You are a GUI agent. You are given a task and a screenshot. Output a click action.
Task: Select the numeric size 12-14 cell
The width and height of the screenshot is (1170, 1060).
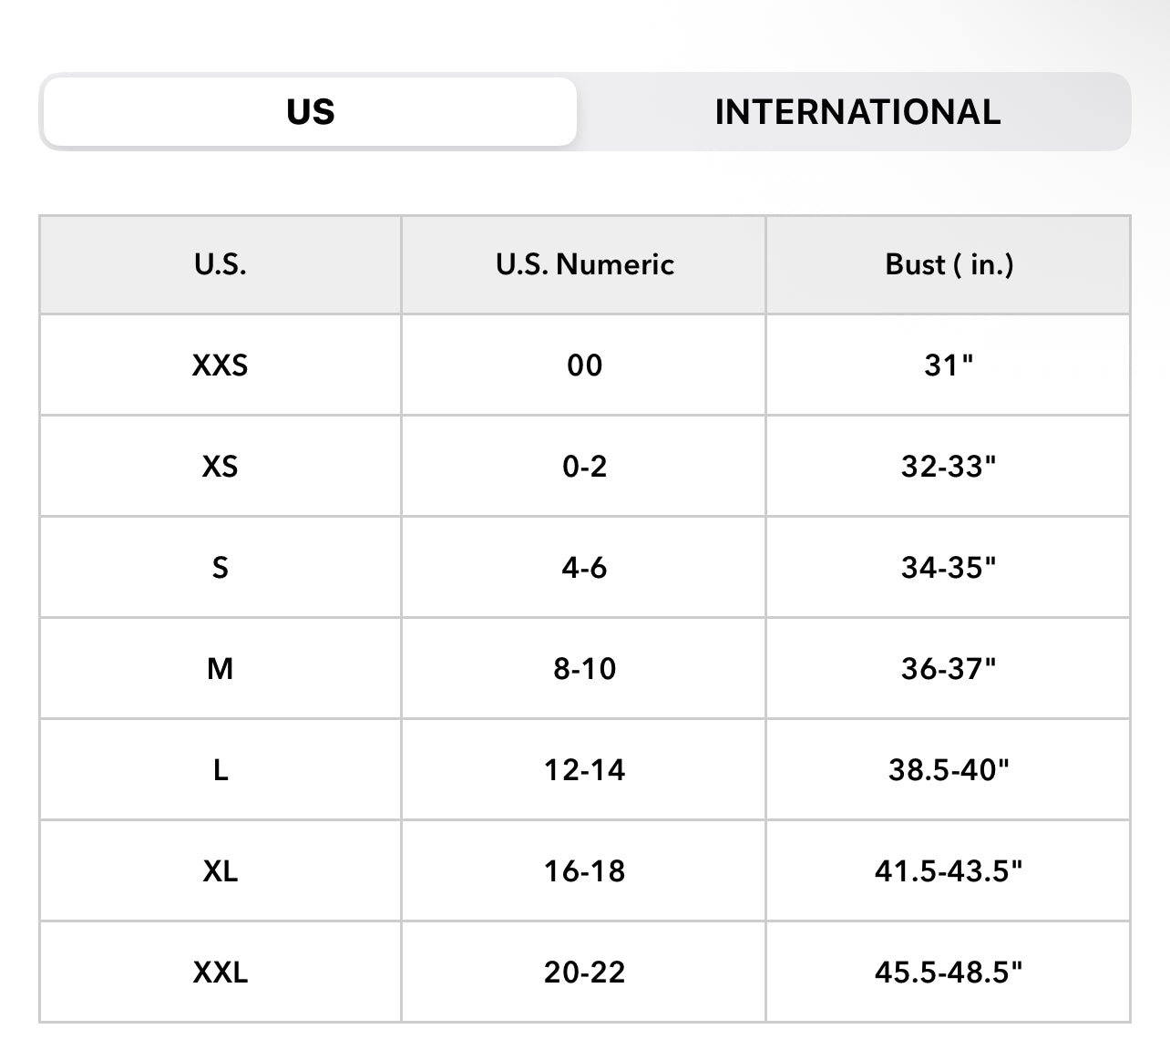tap(584, 770)
